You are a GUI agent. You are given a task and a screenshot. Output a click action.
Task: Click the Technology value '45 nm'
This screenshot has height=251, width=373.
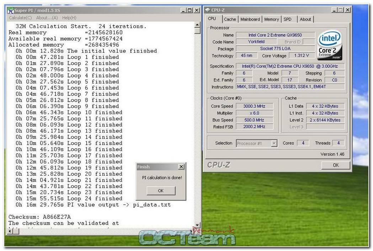coord(246,55)
